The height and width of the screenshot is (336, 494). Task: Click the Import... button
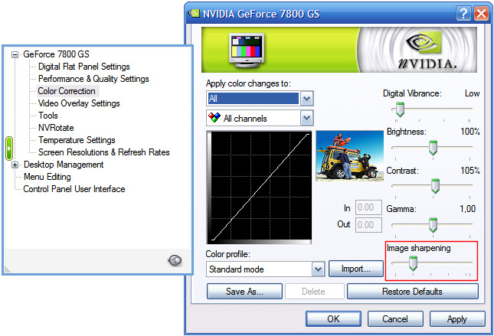pos(356,269)
